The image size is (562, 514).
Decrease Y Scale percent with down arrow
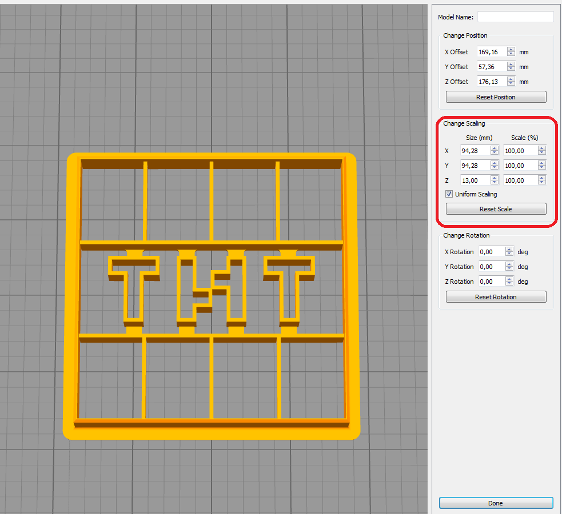(x=542, y=168)
